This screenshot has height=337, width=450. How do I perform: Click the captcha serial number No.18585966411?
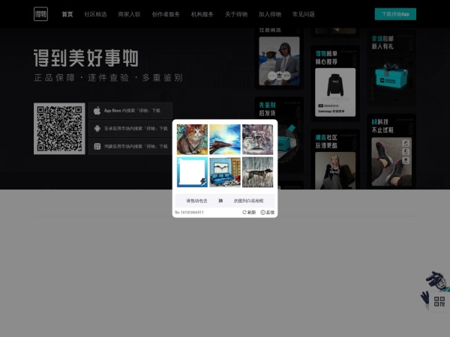pos(190,213)
